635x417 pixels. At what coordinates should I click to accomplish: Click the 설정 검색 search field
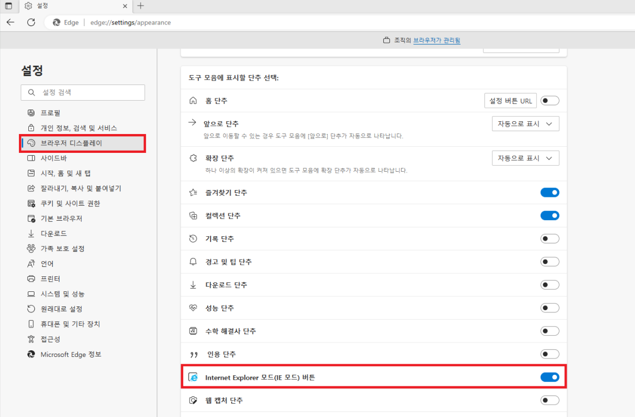coord(83,92)
